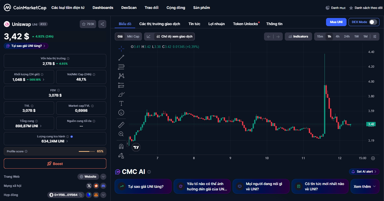Click the shield security check icon
Screen dimensions: 384x201
tap(89, 195)
